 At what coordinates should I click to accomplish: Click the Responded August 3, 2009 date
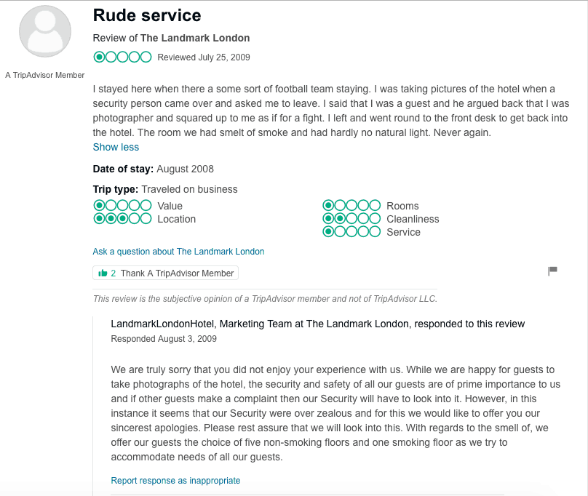click(x=164, y=339)
